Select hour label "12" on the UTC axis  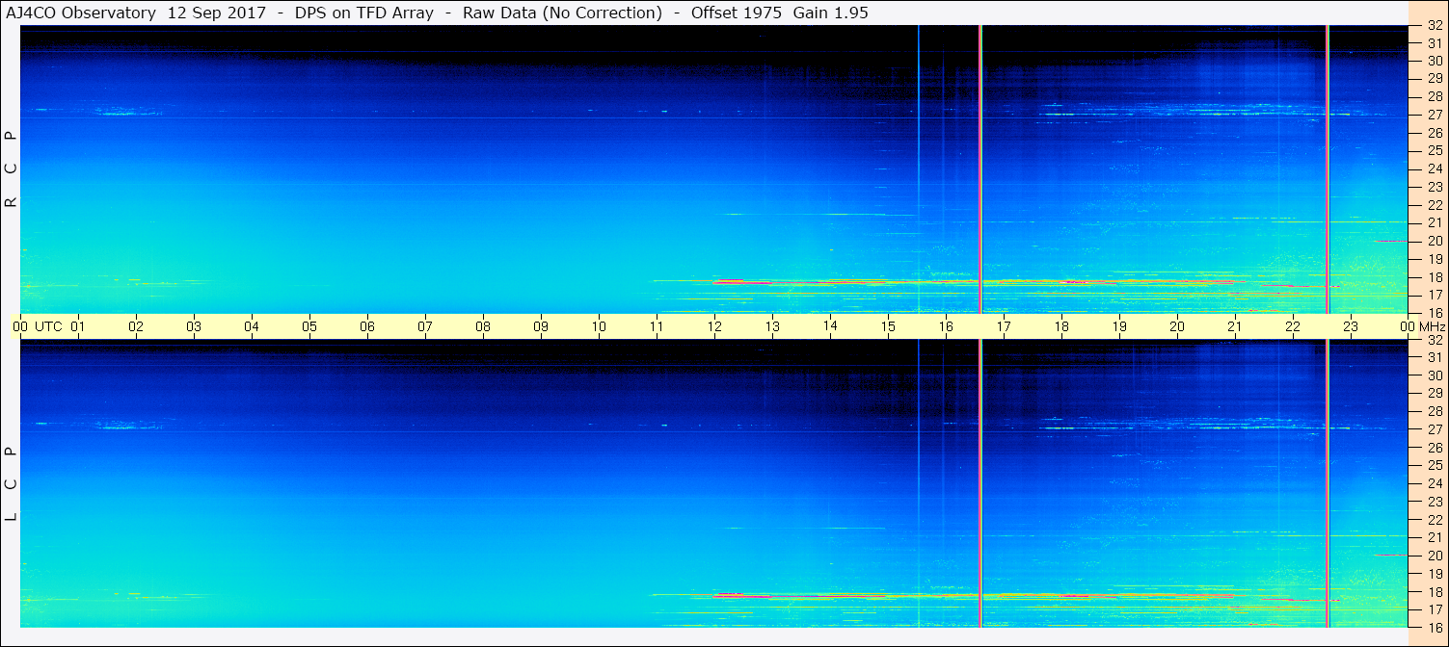714,326
